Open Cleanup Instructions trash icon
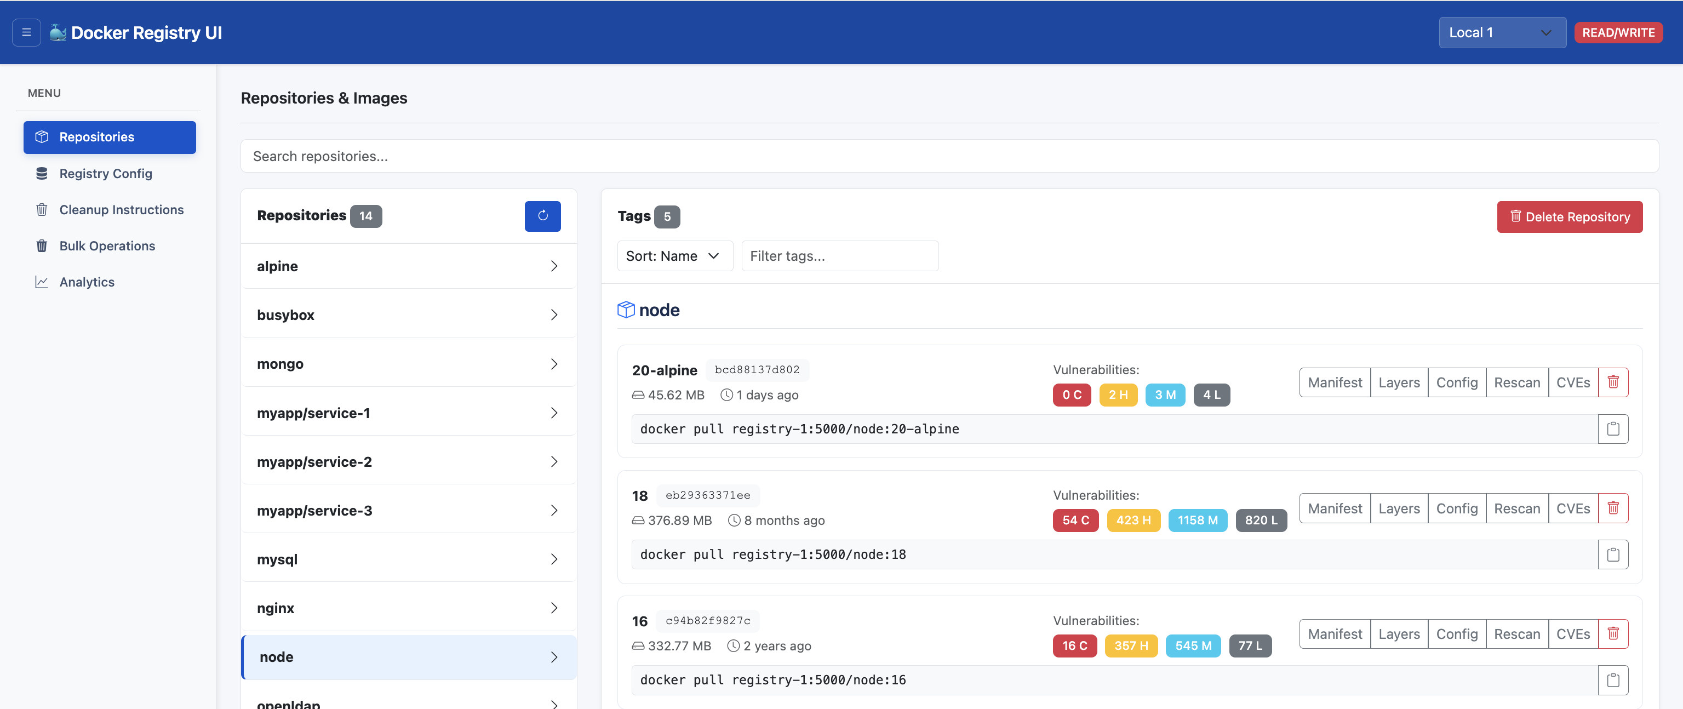The image size is (1683, 709). point(41,209)
